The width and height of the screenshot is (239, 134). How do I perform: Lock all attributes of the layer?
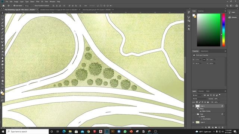point(208,102)
